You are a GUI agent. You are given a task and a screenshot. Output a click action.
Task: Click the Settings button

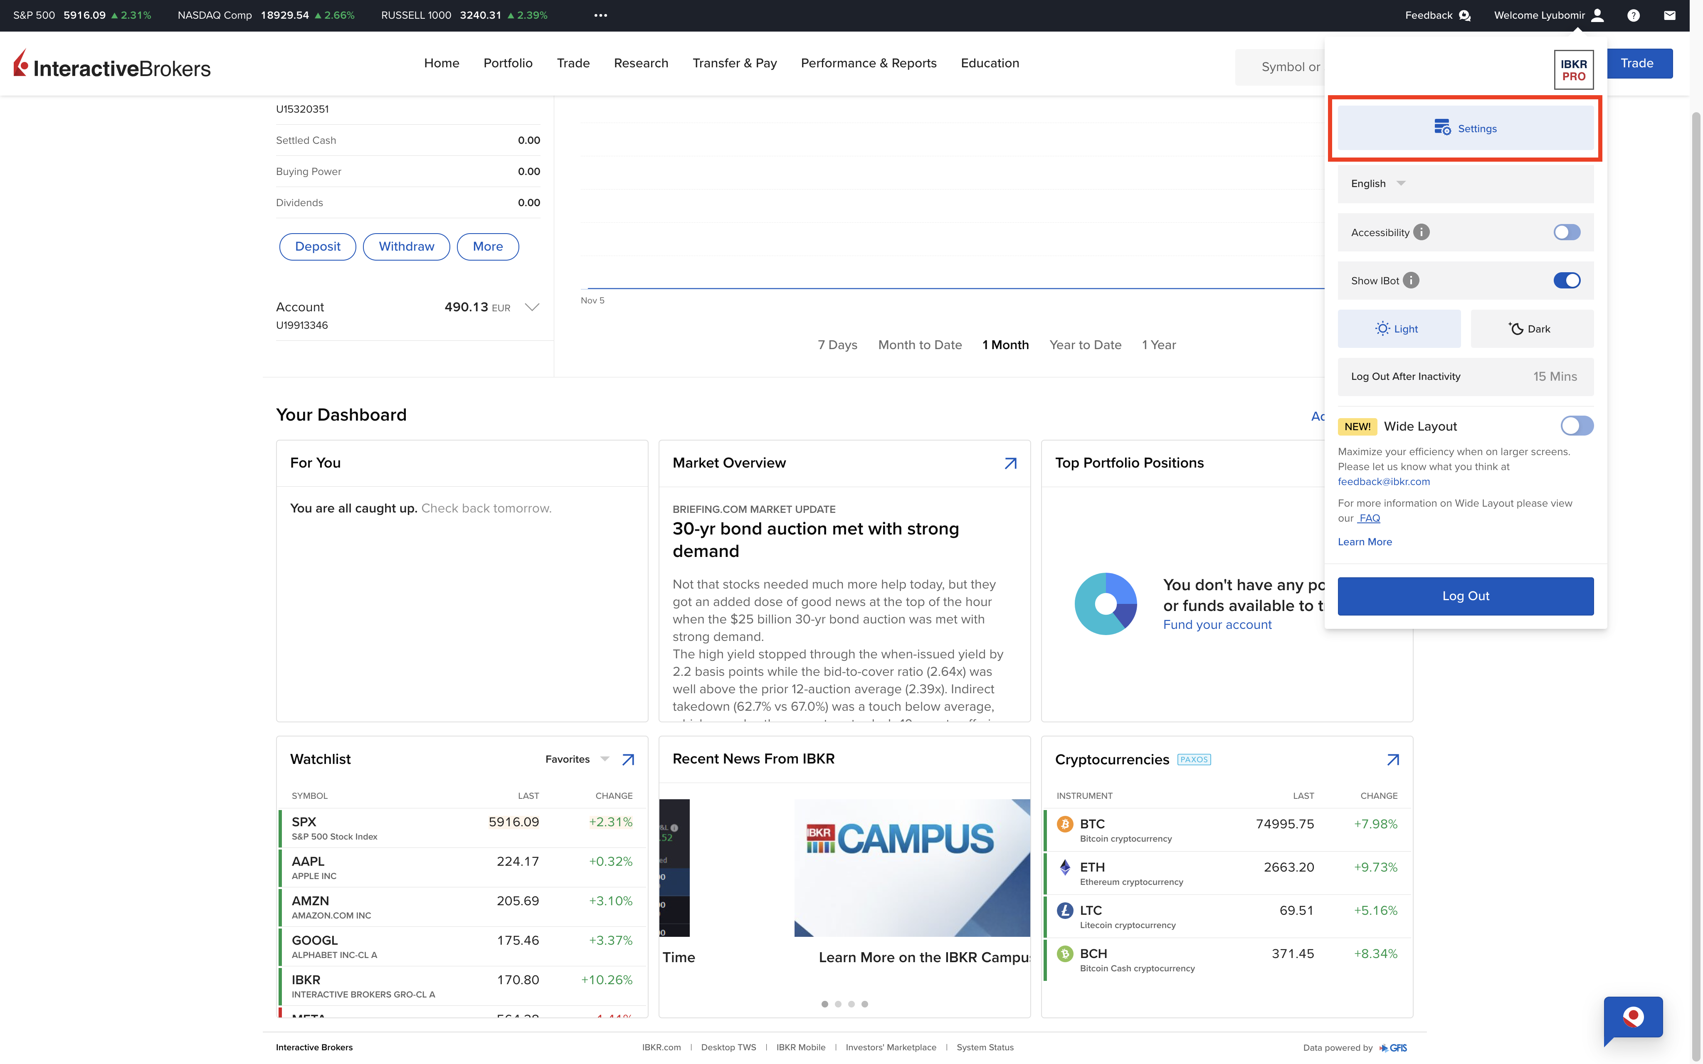point(1465,128)
